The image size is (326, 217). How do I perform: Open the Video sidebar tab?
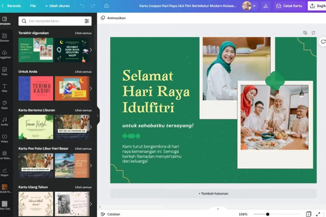[5, 138]
